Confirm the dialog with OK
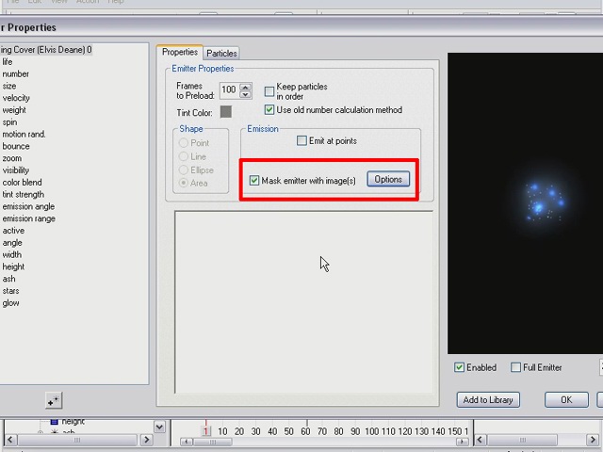 coord(566,399)
